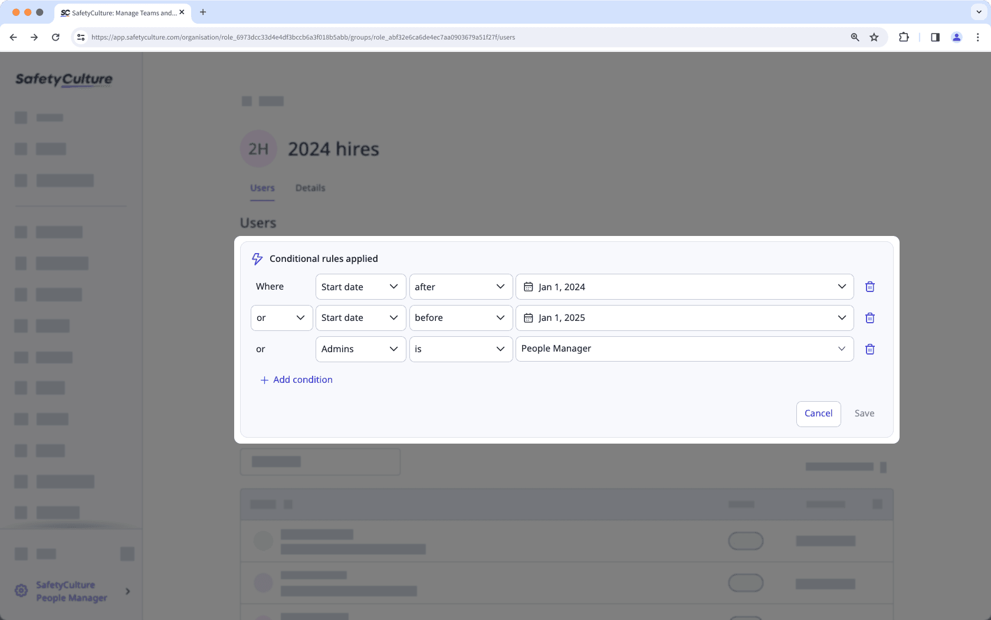Enable the toggle in the second user row

[x=746, y=582]
